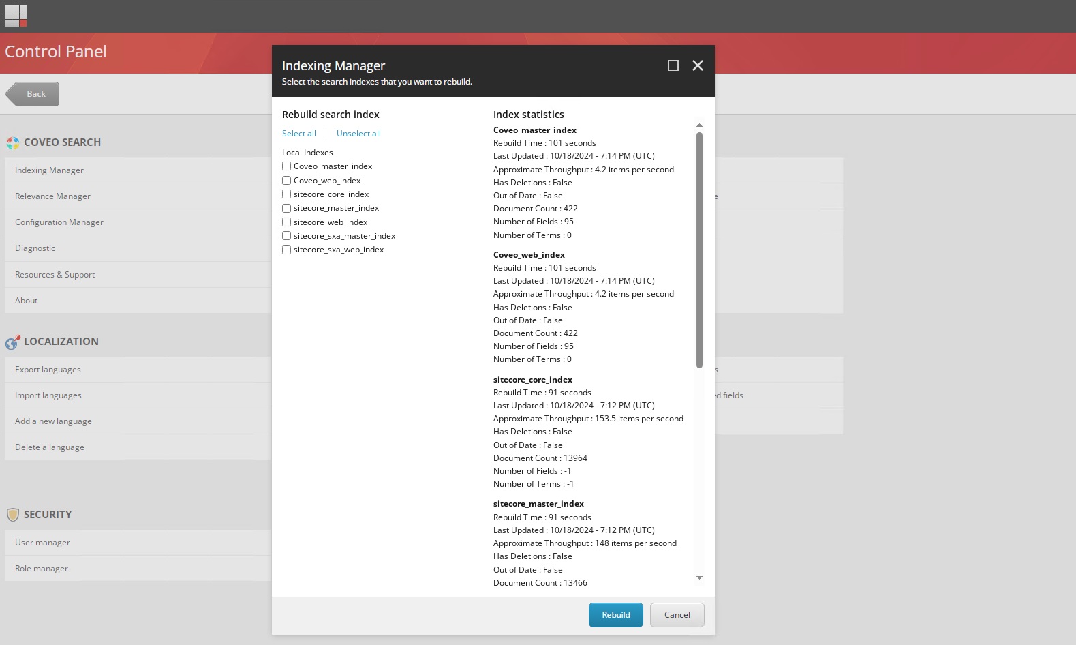Click the Rebuild search index heading
This screenshot has width=1076, height=645.
click(x=331, y=115)
